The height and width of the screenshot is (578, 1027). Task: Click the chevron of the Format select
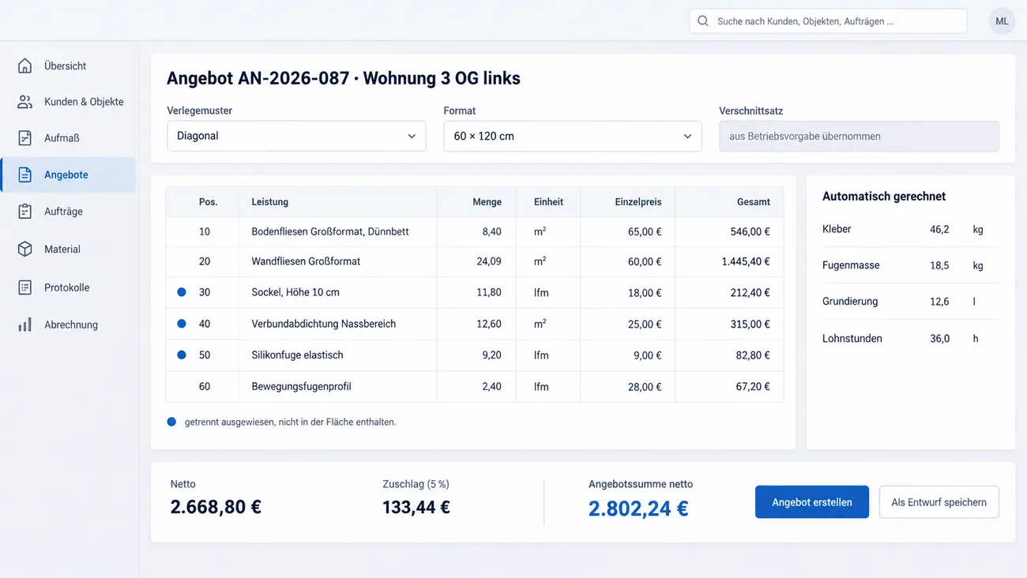pos(687,137)
